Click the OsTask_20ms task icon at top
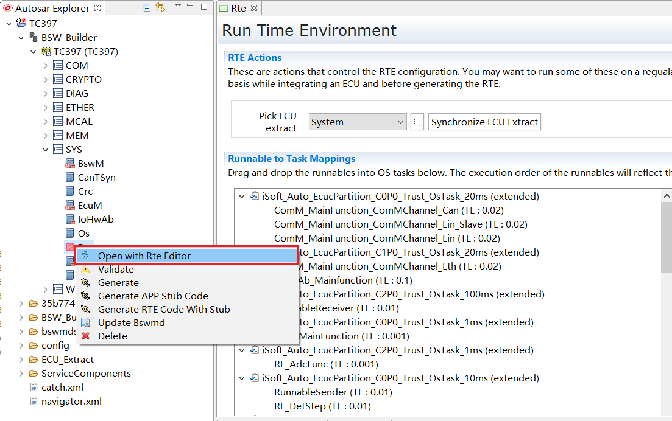Image resolution: width=672 pixels, height=421 pixels. click(255, 197)
